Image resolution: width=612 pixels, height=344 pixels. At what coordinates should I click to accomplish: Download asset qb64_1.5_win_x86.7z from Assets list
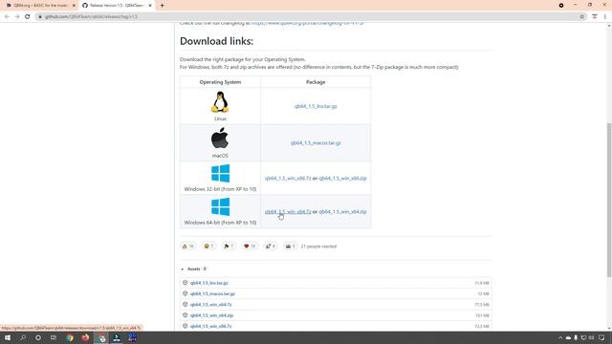point(210,326)
